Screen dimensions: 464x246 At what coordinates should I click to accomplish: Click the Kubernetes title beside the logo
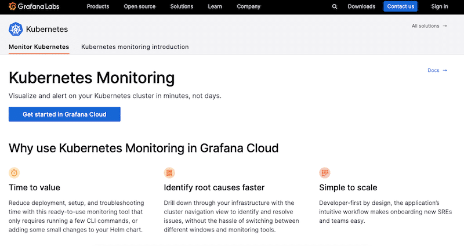point(47,30)
